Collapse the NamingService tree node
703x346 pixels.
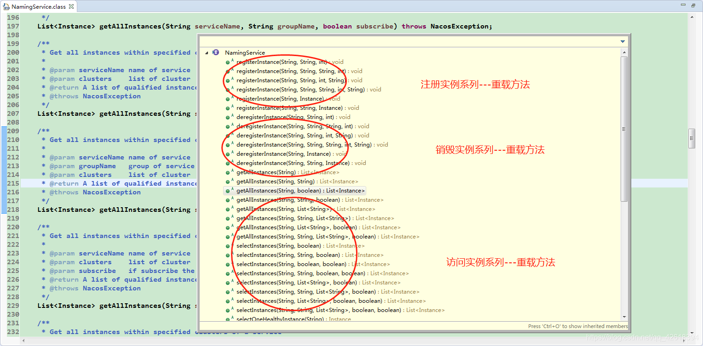click(207, 53)
